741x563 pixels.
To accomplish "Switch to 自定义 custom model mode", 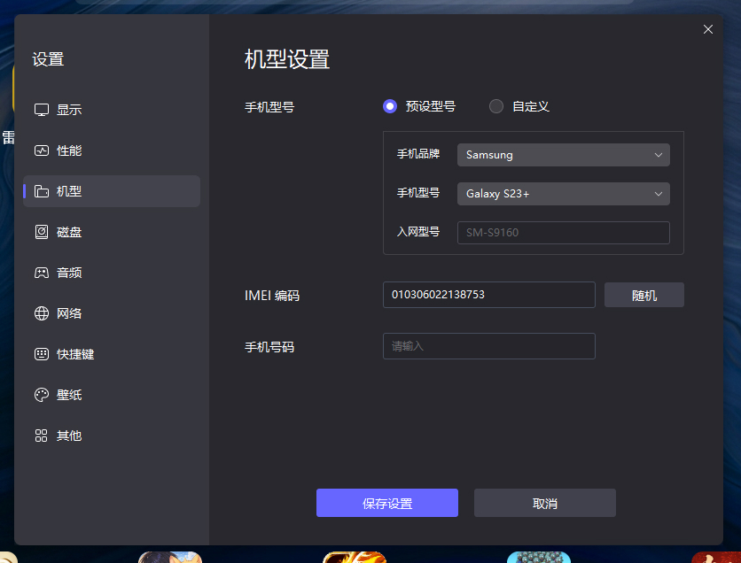I will point(496,105).
